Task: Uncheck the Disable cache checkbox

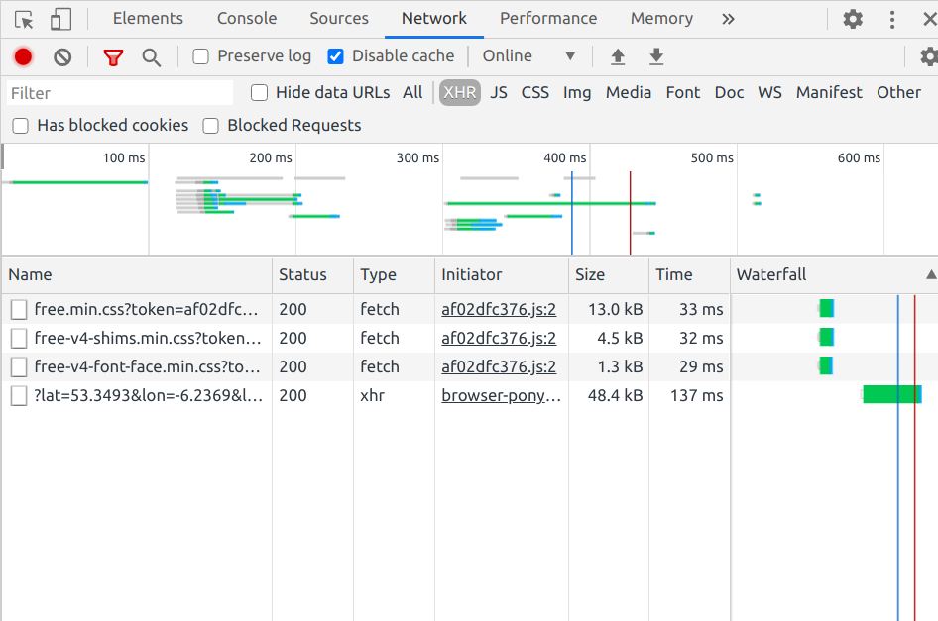Action: point(336,56)
